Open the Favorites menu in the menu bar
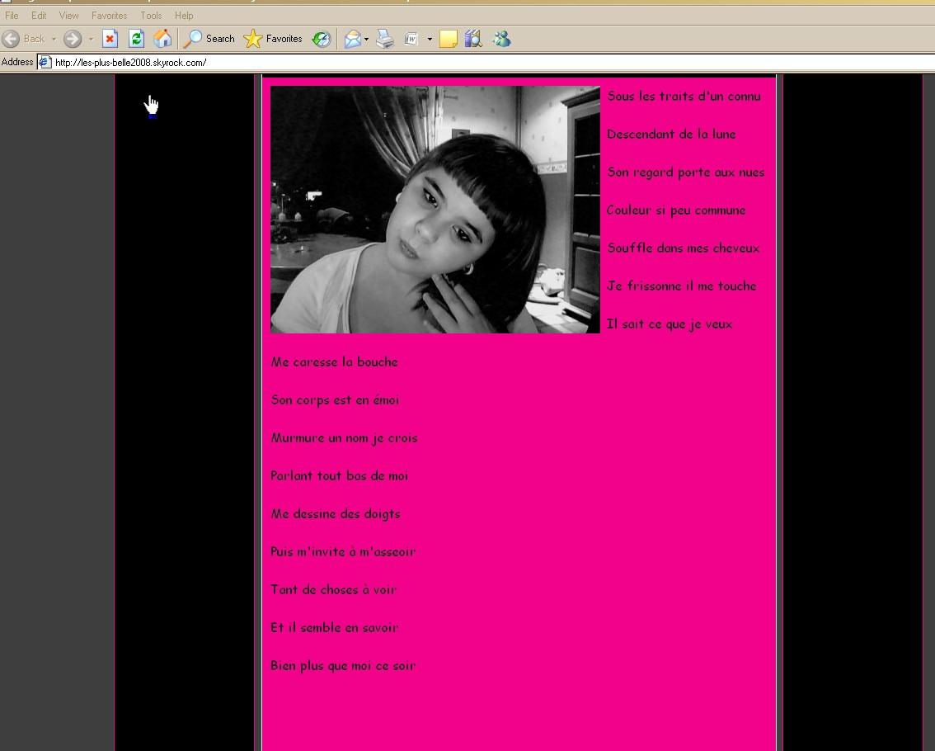The width and height of the screenshot is (935, 751). [x=109, y=16]
